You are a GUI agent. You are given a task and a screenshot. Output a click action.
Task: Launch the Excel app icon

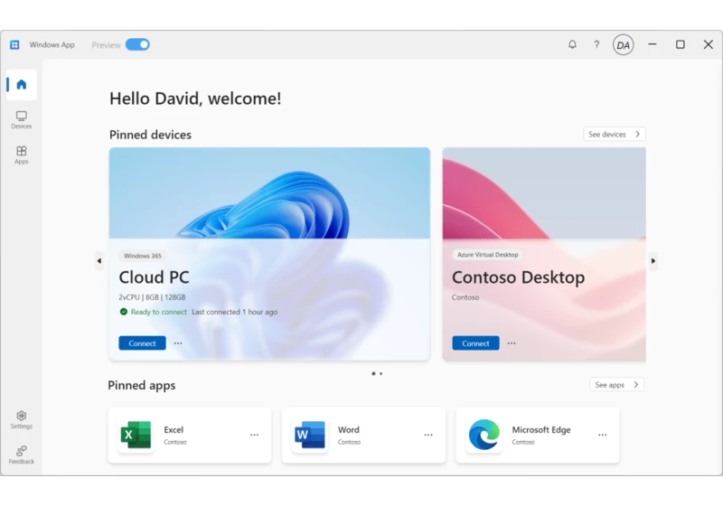[x=136, y=435]
